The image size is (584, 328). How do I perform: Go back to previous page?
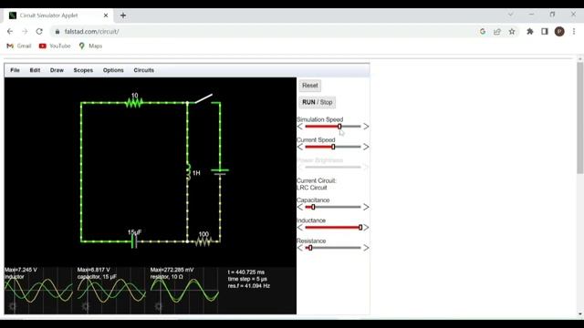[10, 32]
